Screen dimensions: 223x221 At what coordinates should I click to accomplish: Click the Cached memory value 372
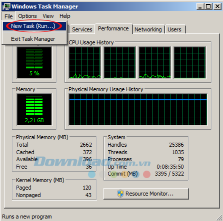(87, 152)
